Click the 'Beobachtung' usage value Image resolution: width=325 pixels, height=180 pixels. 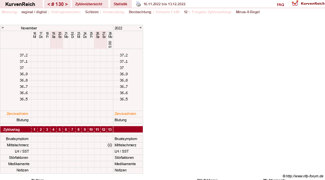click(x=140, y=12)
